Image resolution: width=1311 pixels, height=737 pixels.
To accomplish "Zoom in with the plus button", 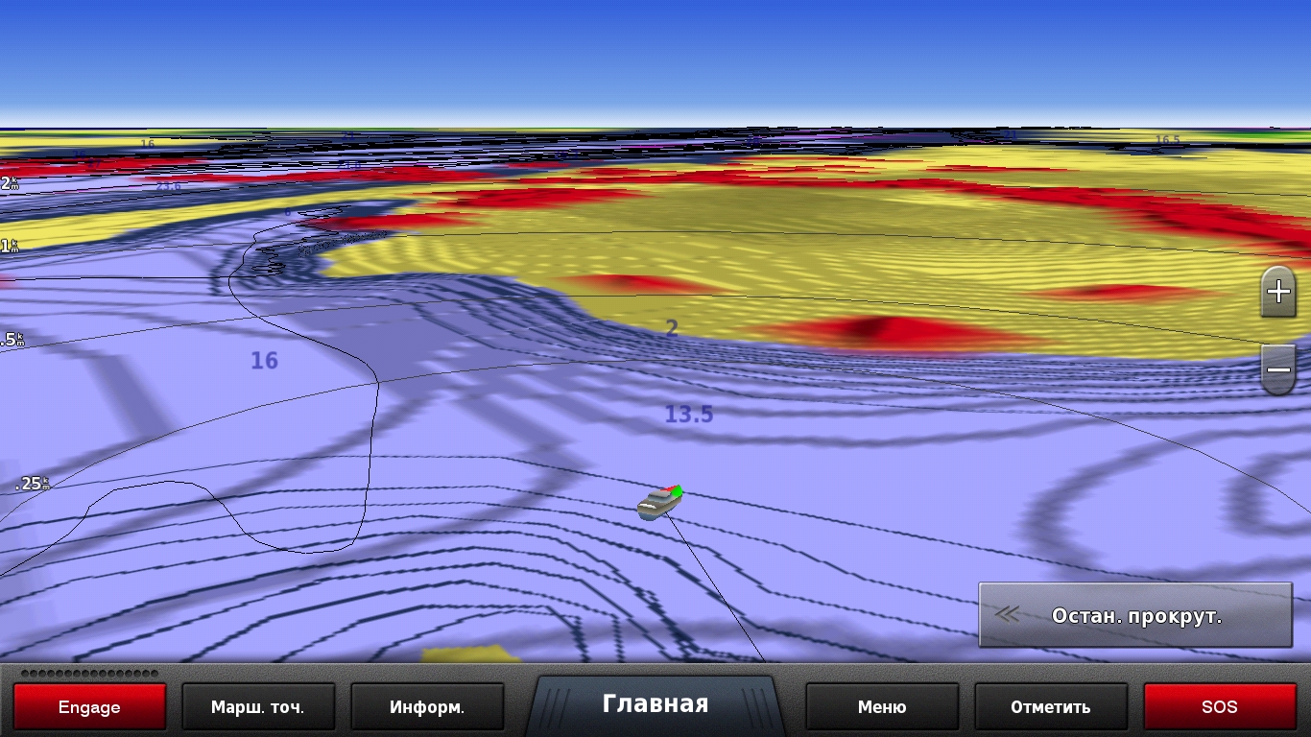I will [x=1278, y=292].
